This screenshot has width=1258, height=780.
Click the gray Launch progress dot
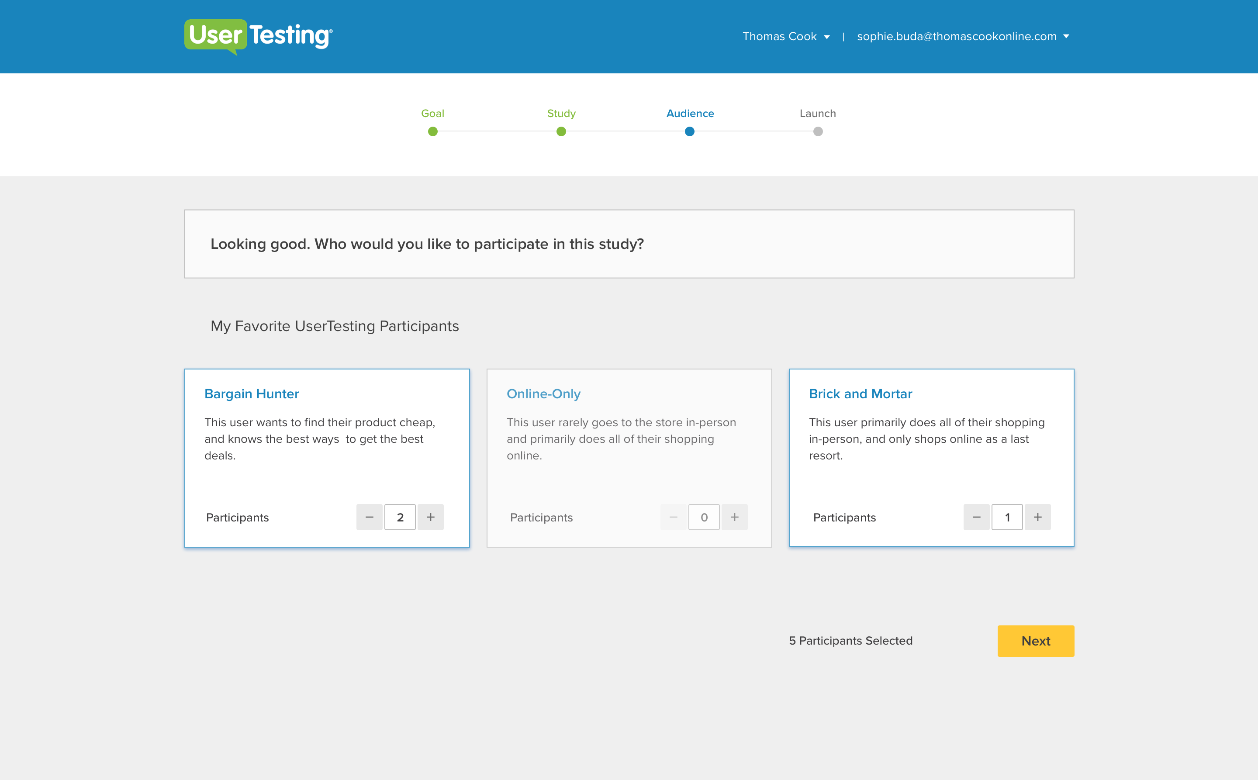pyautogui.click(x=818, y=131)
